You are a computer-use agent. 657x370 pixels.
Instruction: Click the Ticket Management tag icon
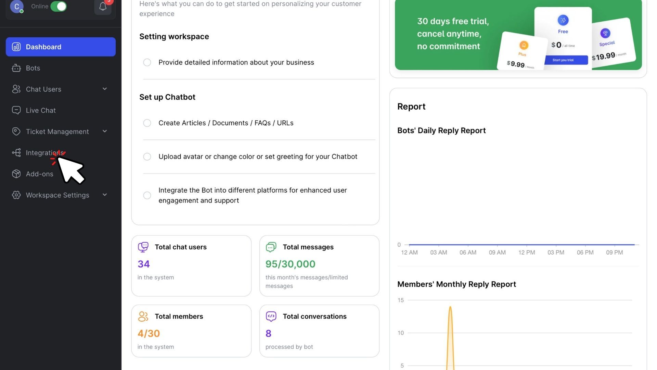(x=16, y=132)
